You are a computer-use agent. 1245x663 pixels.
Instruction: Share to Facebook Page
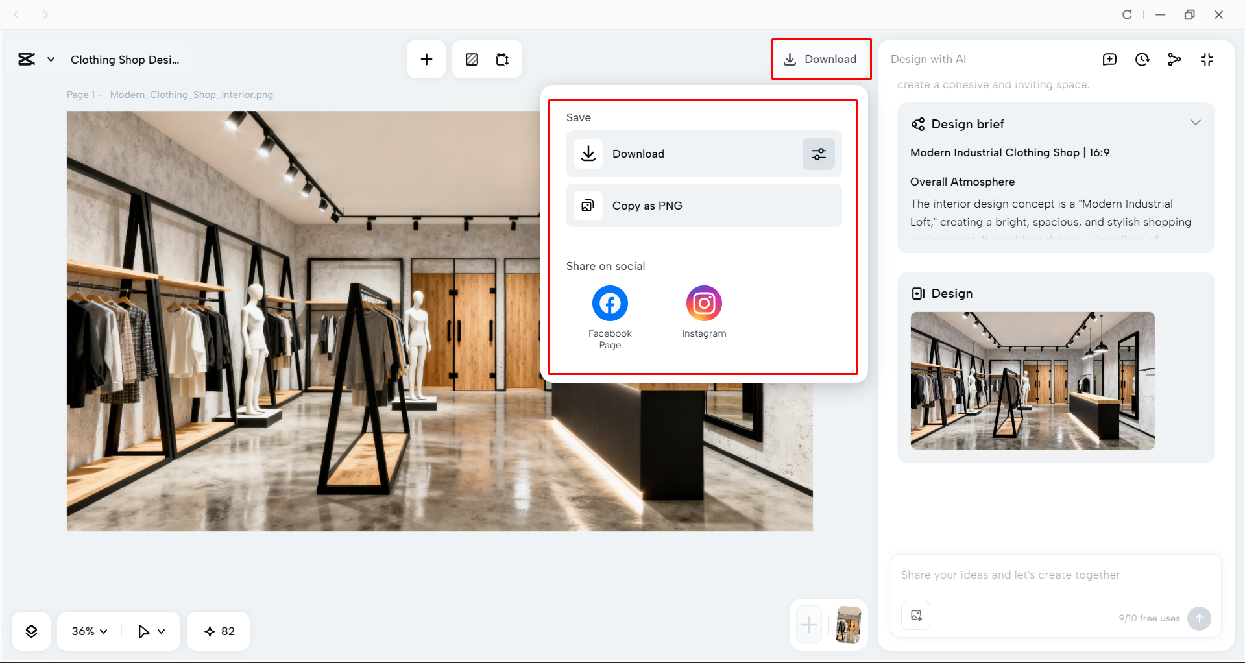610,317
